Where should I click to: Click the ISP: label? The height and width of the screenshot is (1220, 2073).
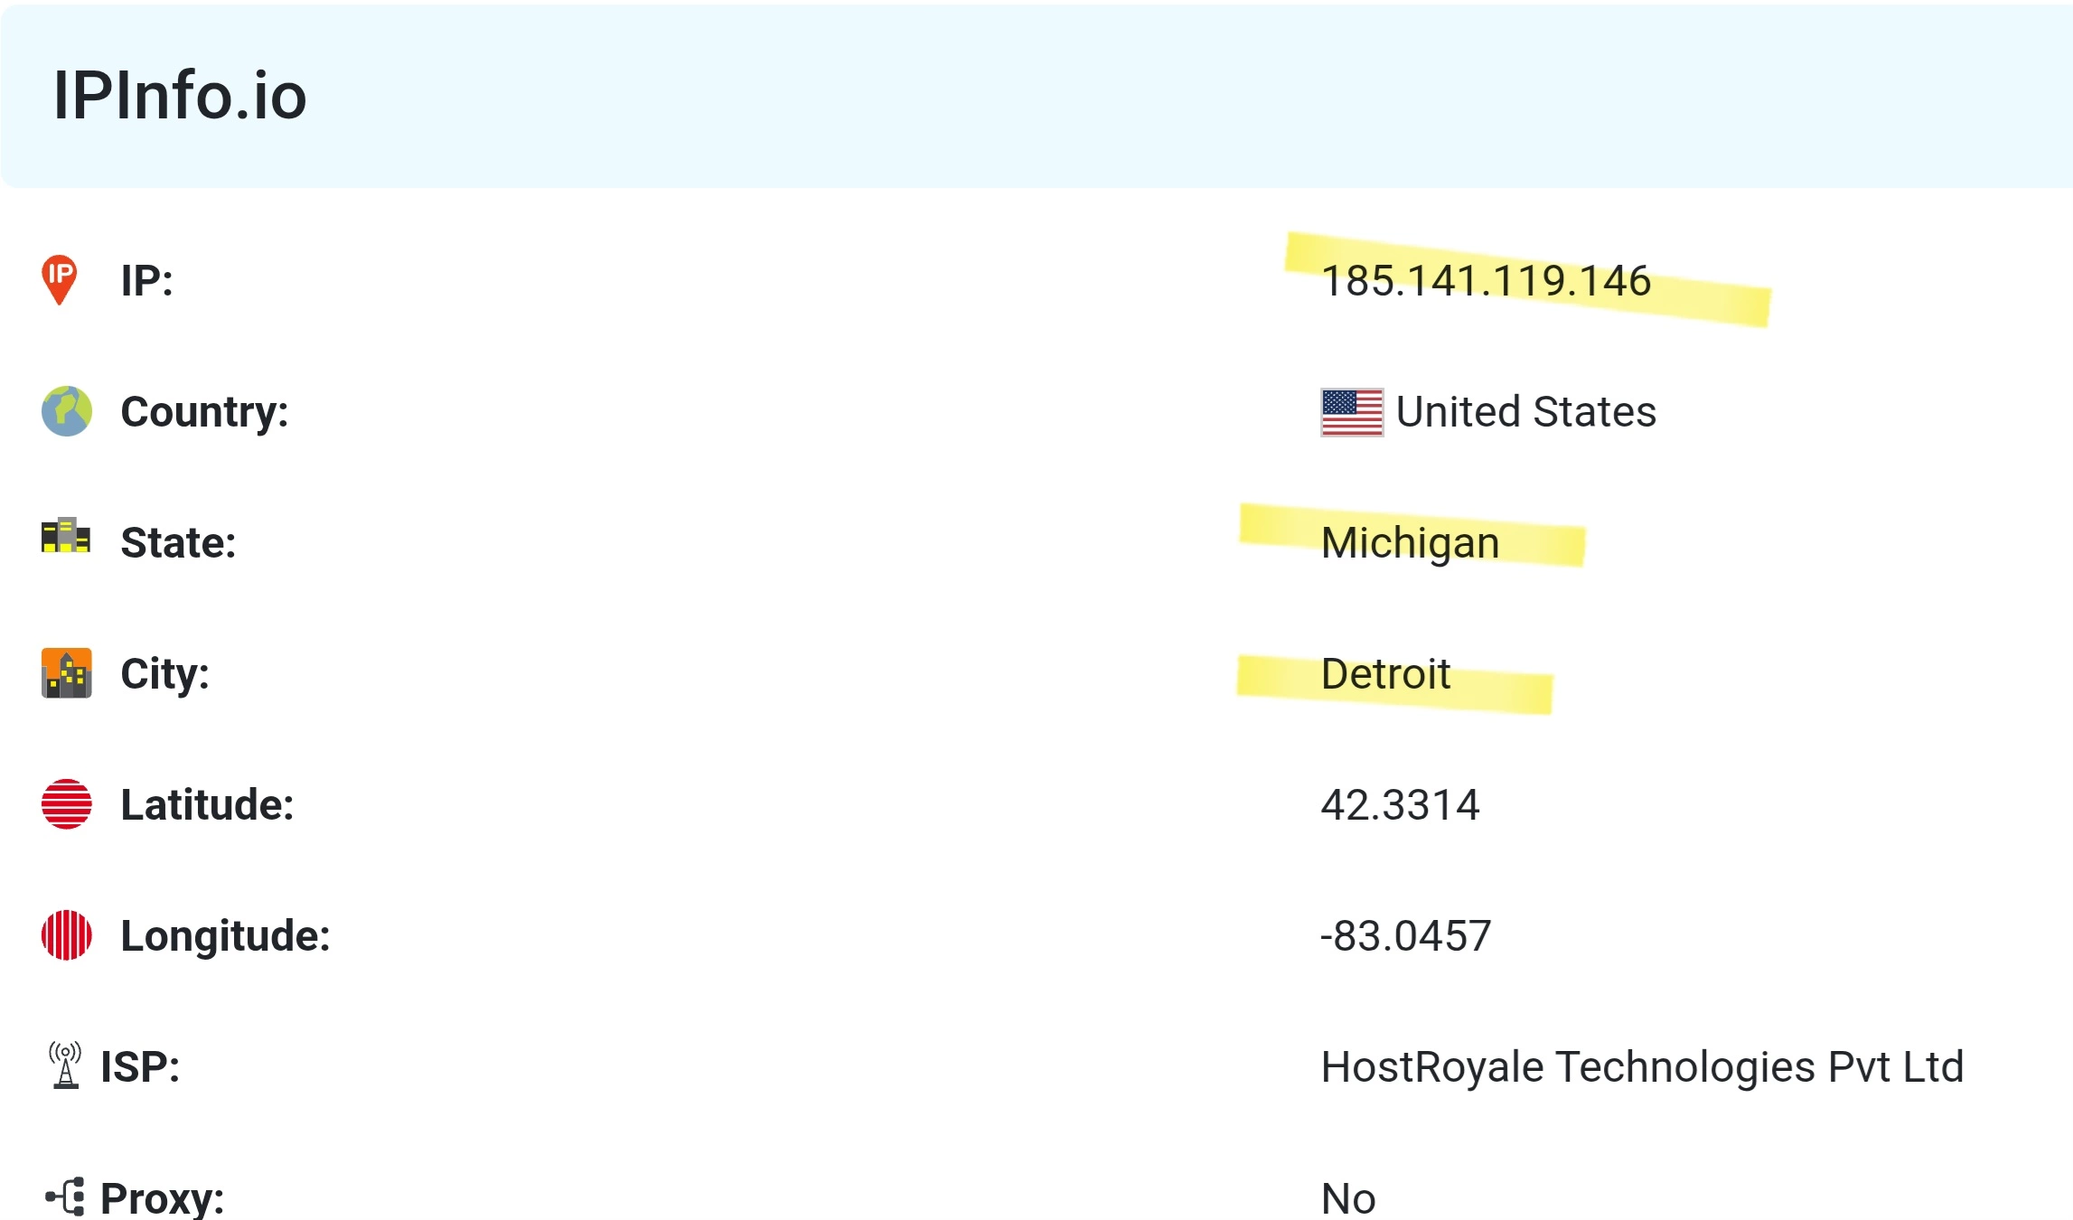[140, 1067]
